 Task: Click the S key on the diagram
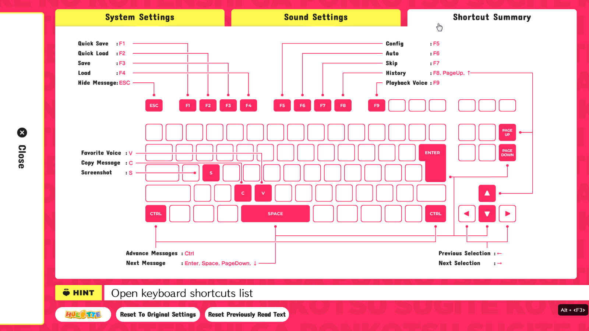(211, 173)
